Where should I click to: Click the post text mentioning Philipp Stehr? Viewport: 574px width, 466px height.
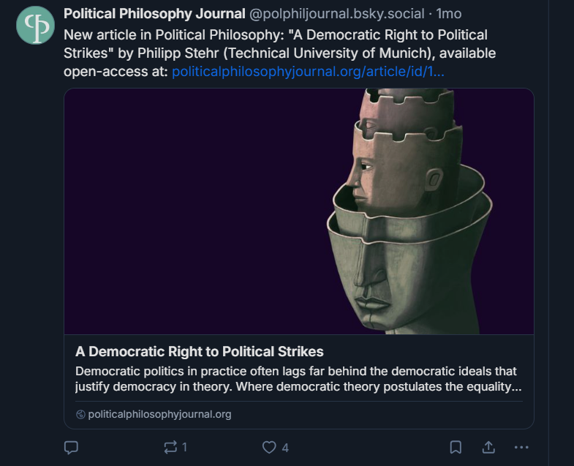[x=279, y=53]
